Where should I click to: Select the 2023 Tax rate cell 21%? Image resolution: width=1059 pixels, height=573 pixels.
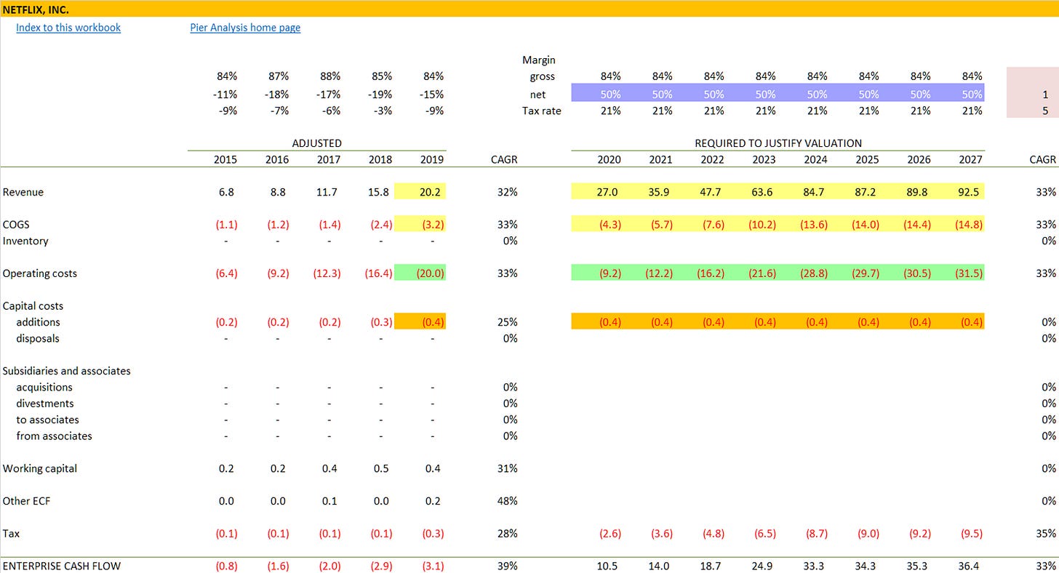tap(766, 111)
